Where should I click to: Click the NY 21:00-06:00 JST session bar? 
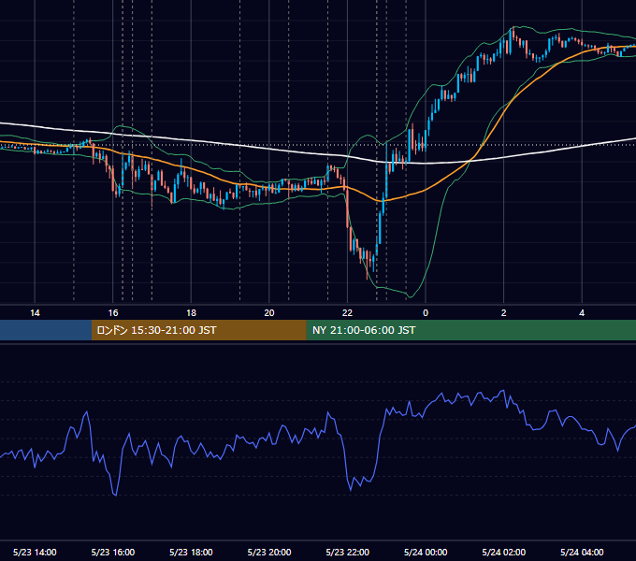(470, 330)
